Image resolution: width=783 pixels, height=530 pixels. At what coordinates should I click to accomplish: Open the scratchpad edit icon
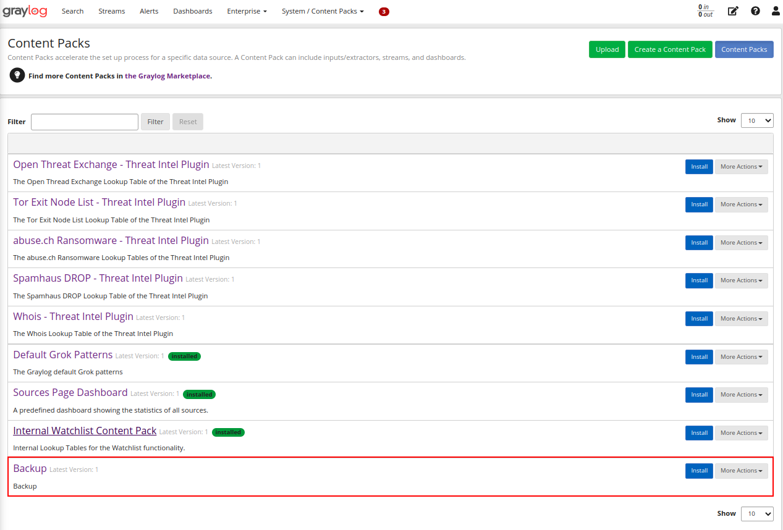pyautogui.click(x=733, y=11)
